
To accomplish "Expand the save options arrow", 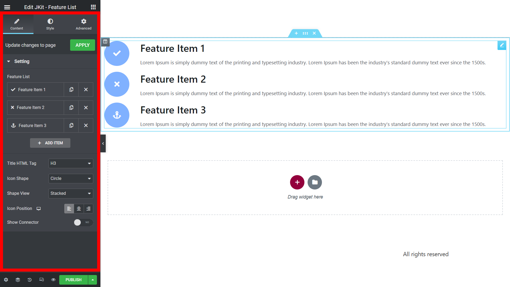I will (x=93, y=280).
